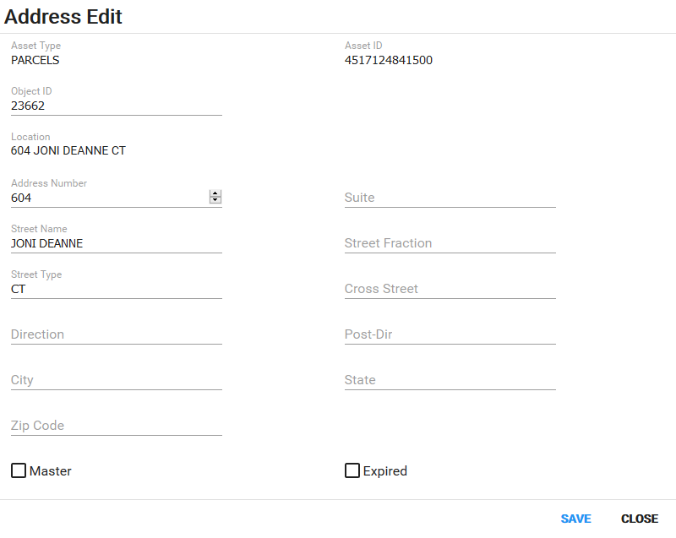The height and width of the screenshot is (538, 676).
Task: Select the Street Fraction field
Action: [x=450, y=243]
